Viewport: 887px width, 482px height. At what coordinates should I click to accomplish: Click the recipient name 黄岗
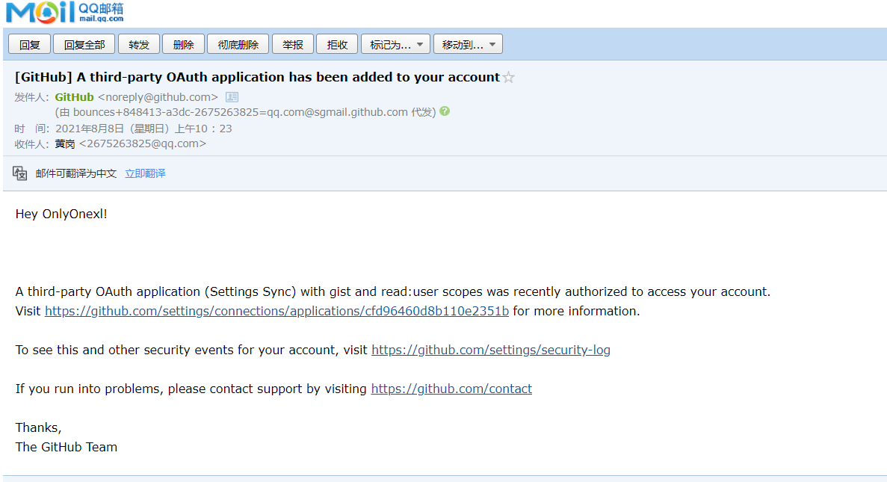[65, 144]
